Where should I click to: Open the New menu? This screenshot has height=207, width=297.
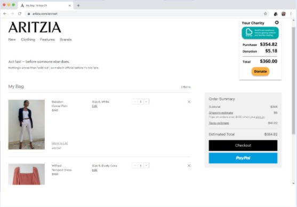coord(12,39)
